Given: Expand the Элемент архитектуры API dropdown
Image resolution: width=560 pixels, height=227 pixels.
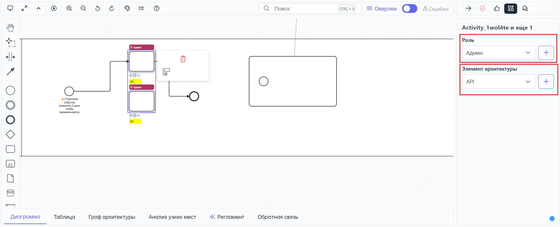Looking at the screenshot, I should click(x=498, y=82).
